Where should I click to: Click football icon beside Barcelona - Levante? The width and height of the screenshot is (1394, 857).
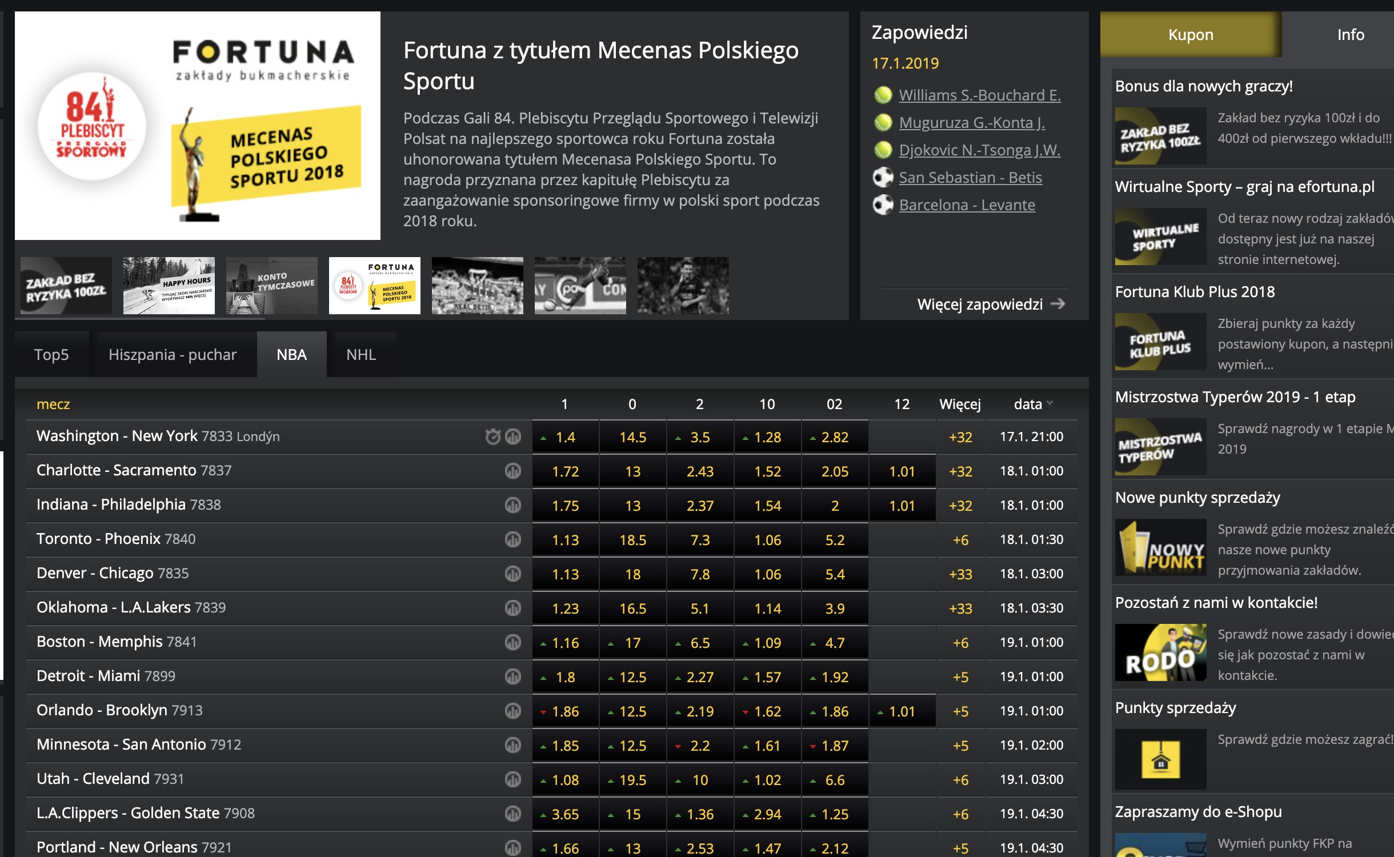[883, 205]
